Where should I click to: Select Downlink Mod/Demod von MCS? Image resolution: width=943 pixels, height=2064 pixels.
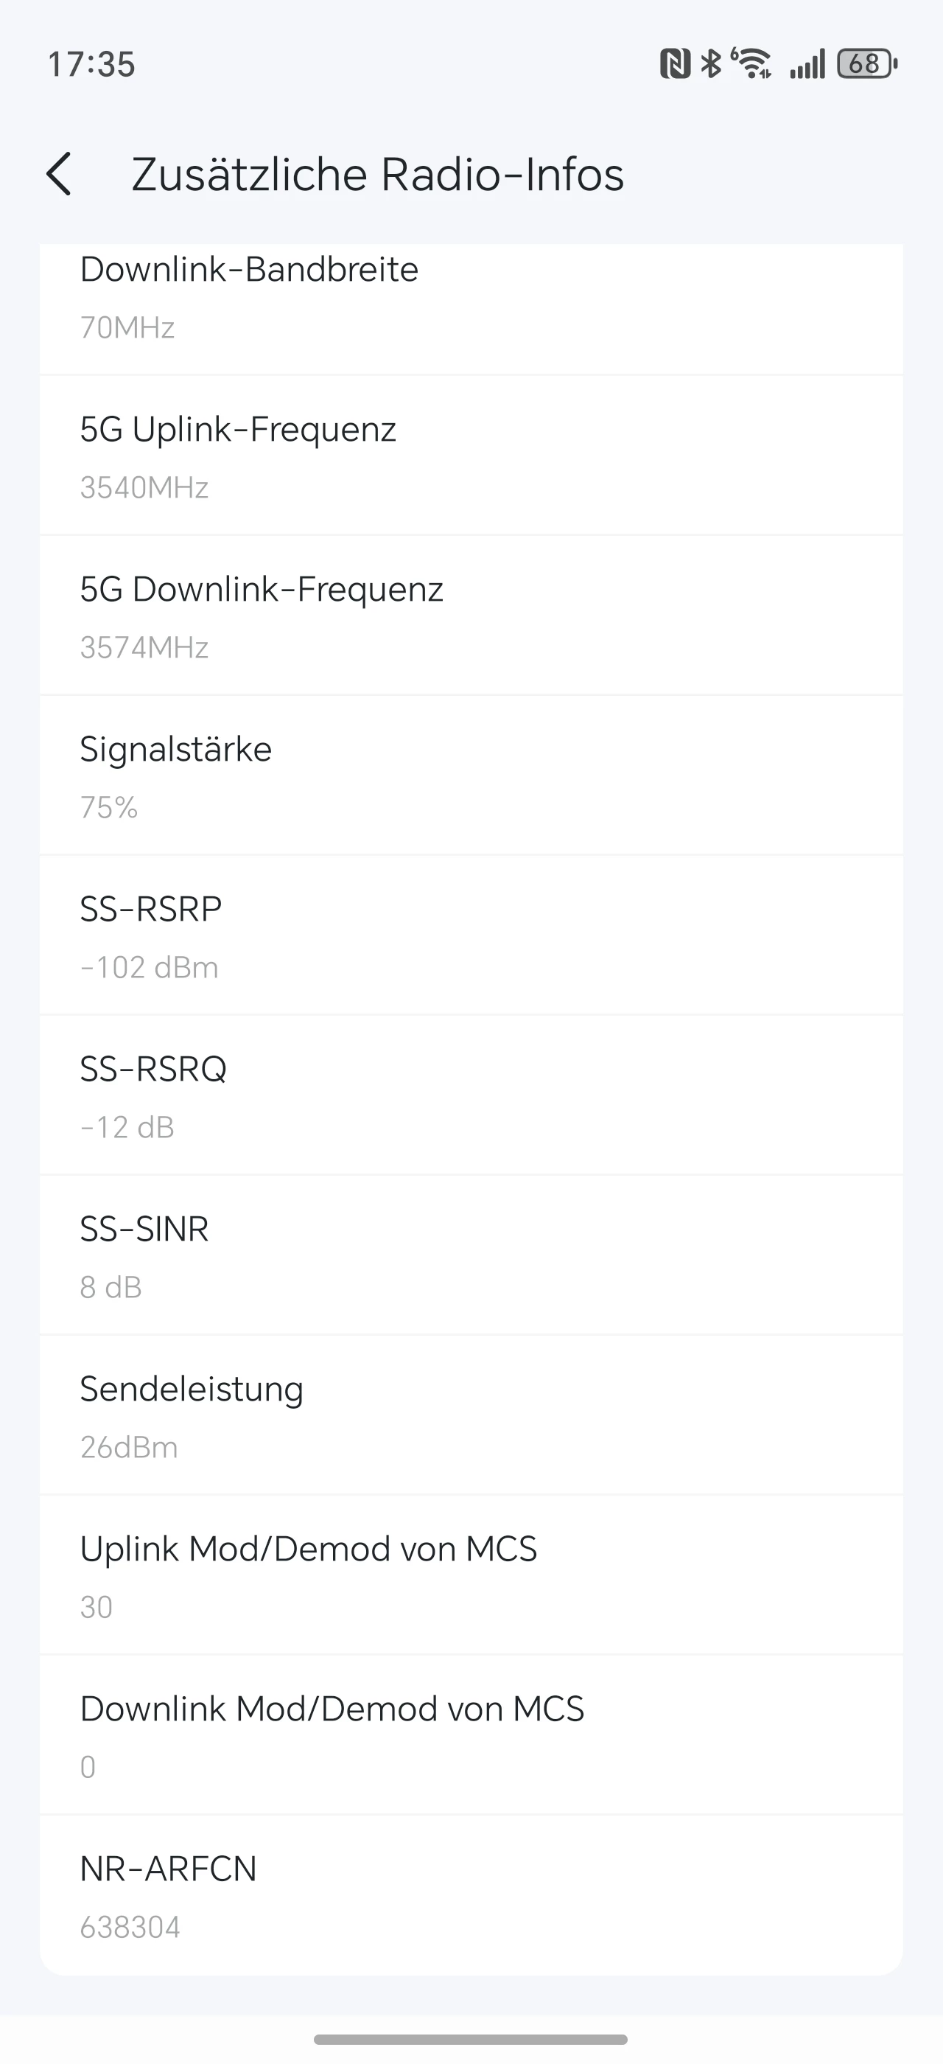471,1736
